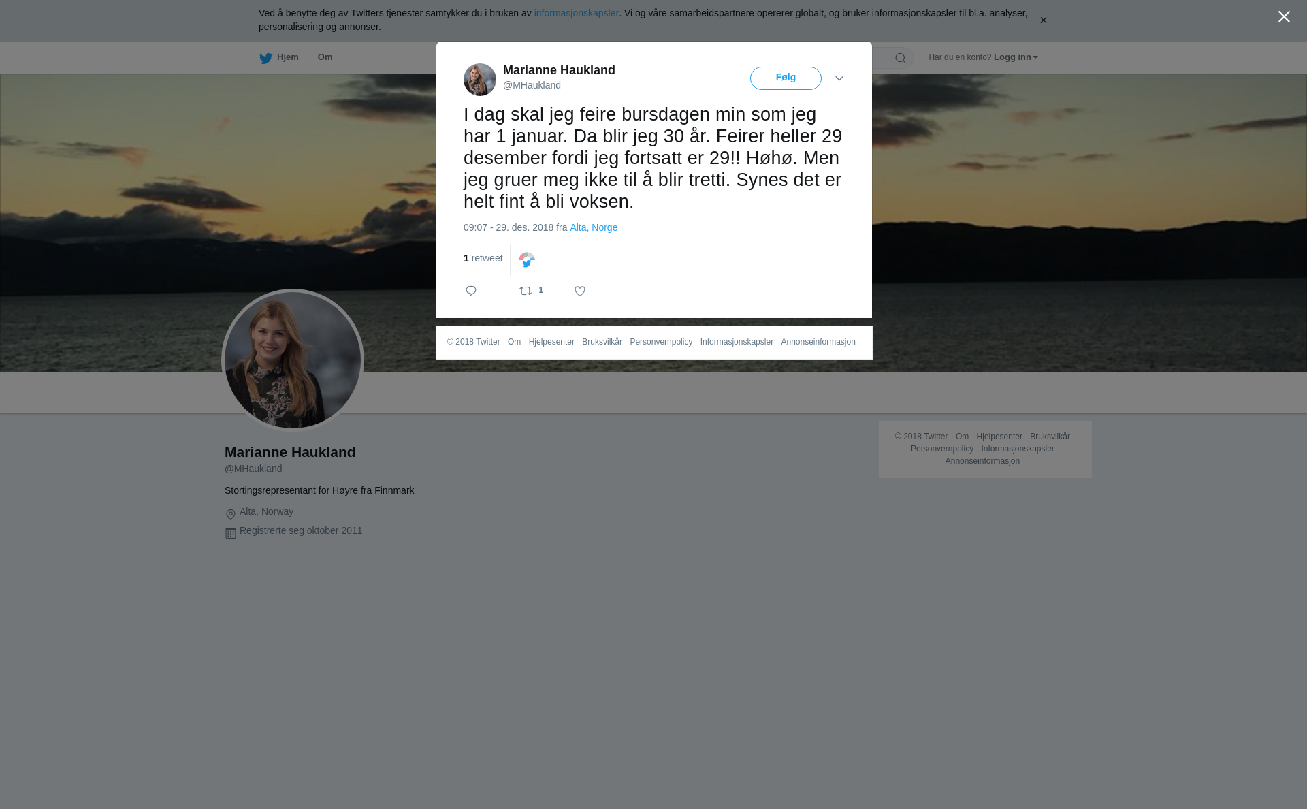This screenshot has width=1307, height=809.
Task: Open Marianne Haukland's small avatar in tweet
Action: tap(480, 80)
